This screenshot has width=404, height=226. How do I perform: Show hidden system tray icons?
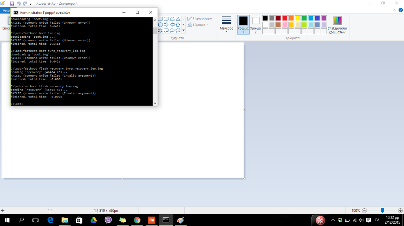click(x=333, y=220)
